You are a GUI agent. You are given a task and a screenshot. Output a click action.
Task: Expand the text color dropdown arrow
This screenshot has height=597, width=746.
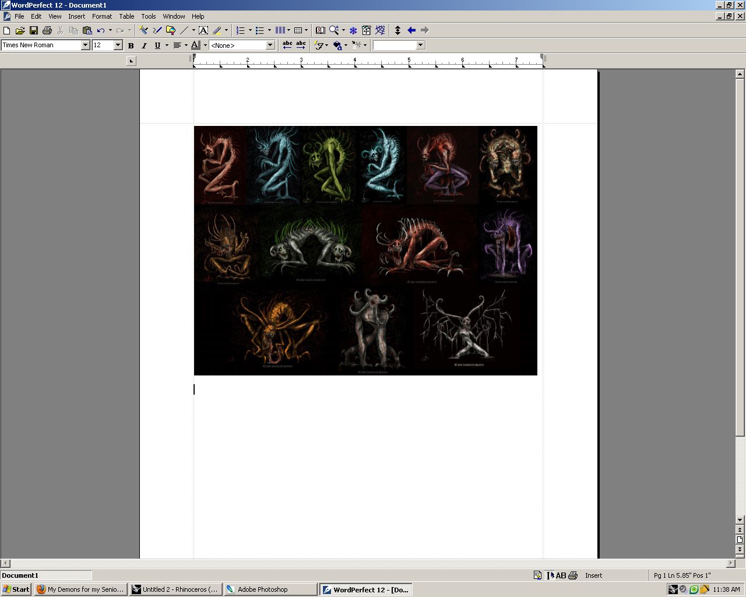[x=205, y=45]
